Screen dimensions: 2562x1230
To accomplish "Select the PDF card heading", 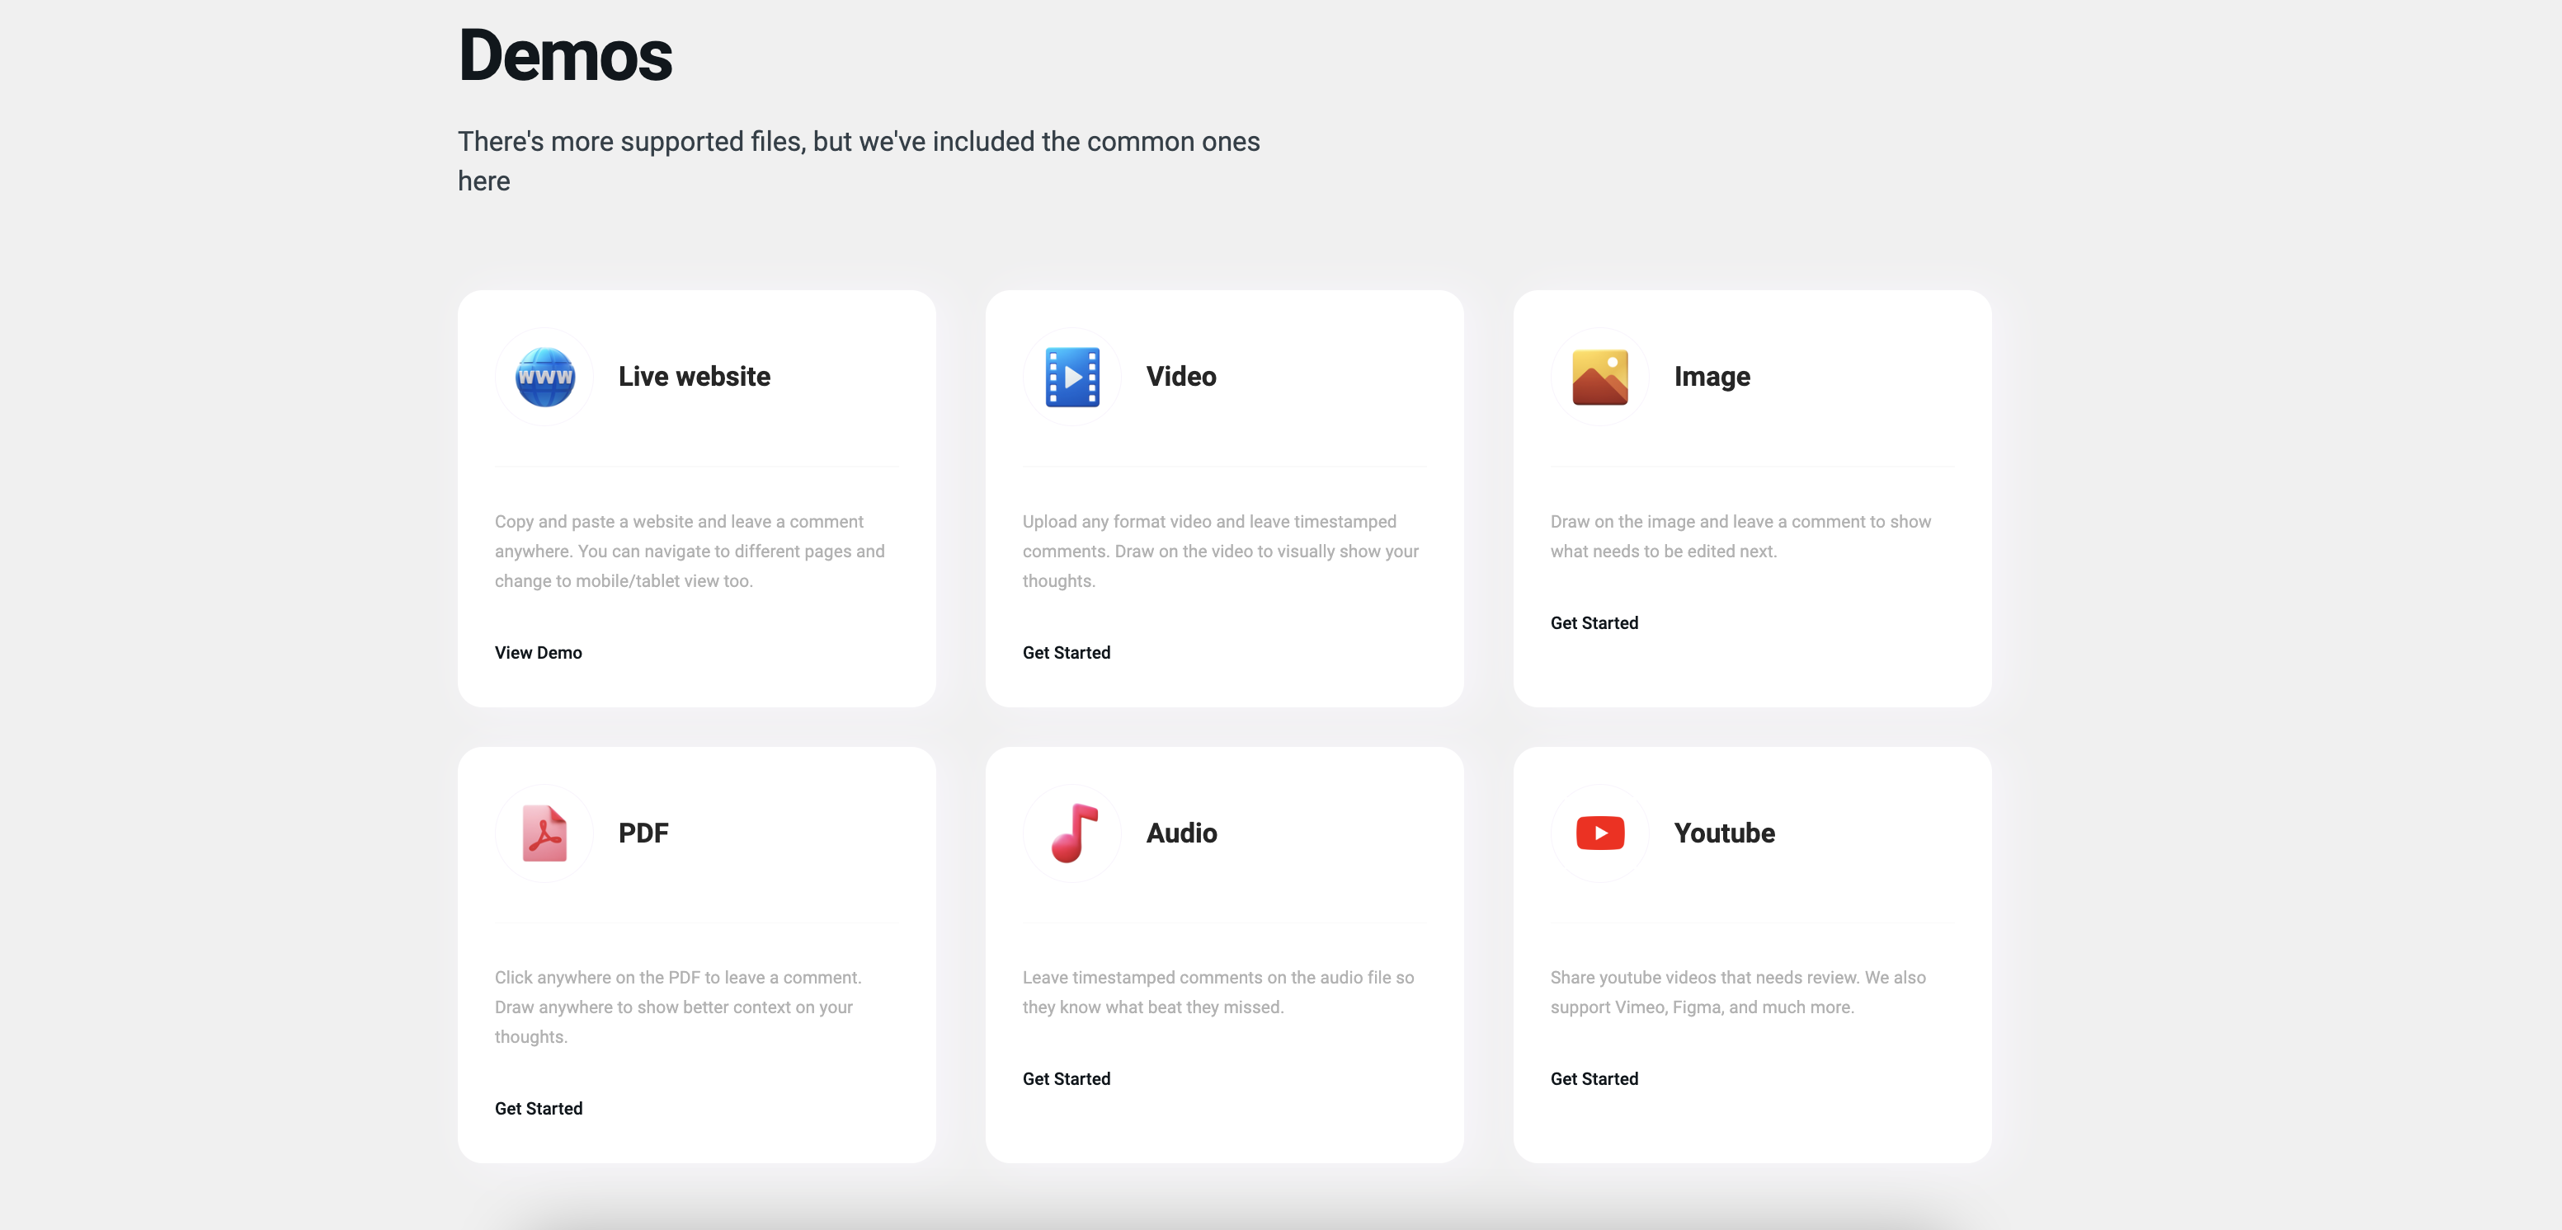I will [643, 833].
